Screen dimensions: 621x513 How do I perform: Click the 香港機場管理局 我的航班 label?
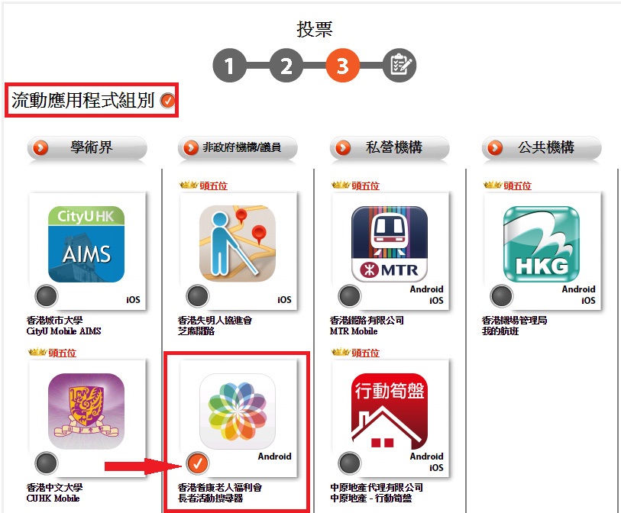point(514,325)
